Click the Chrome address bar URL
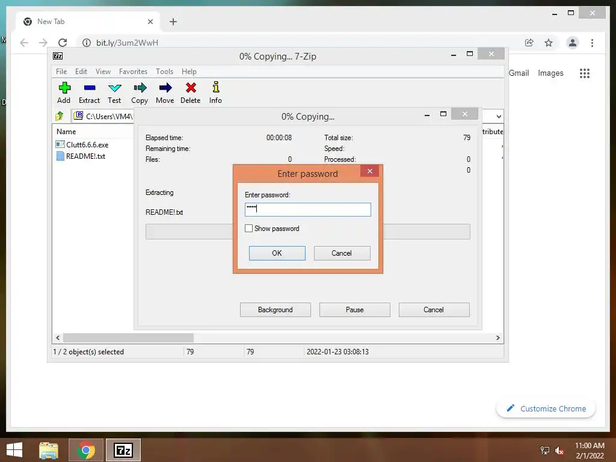The image size is (616, 462). point(128,43)
